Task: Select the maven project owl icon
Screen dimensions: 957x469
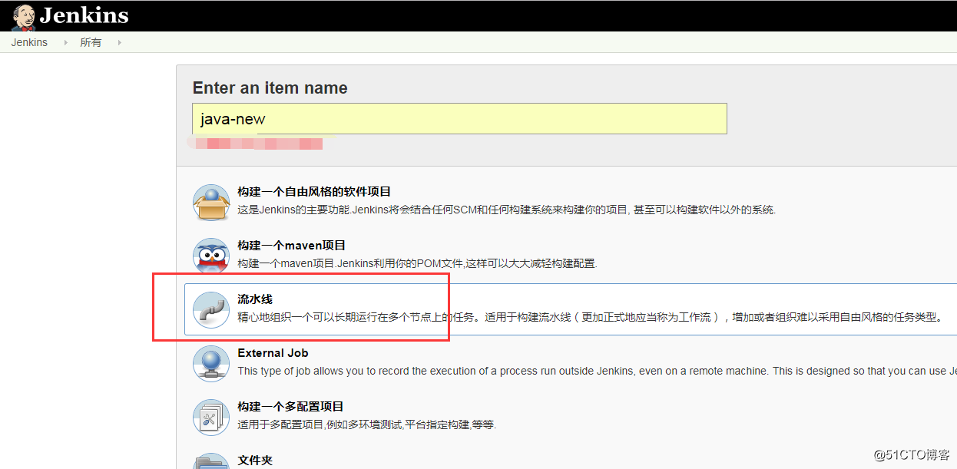Action: (x=210, y=256)
